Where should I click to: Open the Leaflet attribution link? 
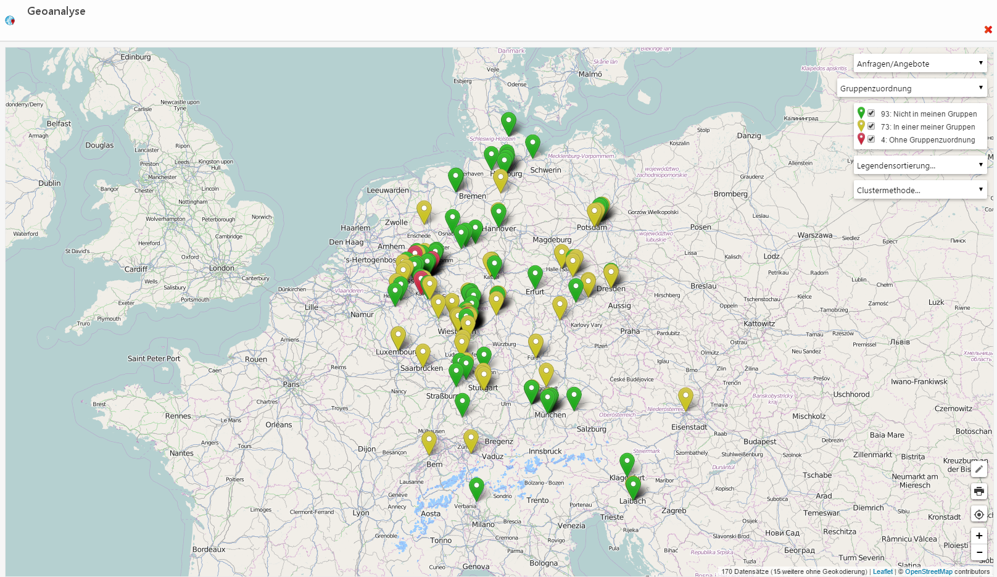tap(882, 571)
